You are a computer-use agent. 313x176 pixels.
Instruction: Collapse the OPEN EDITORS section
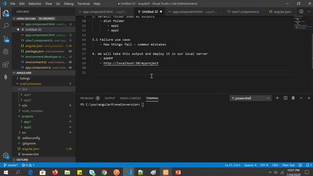[x=44, y=19]
